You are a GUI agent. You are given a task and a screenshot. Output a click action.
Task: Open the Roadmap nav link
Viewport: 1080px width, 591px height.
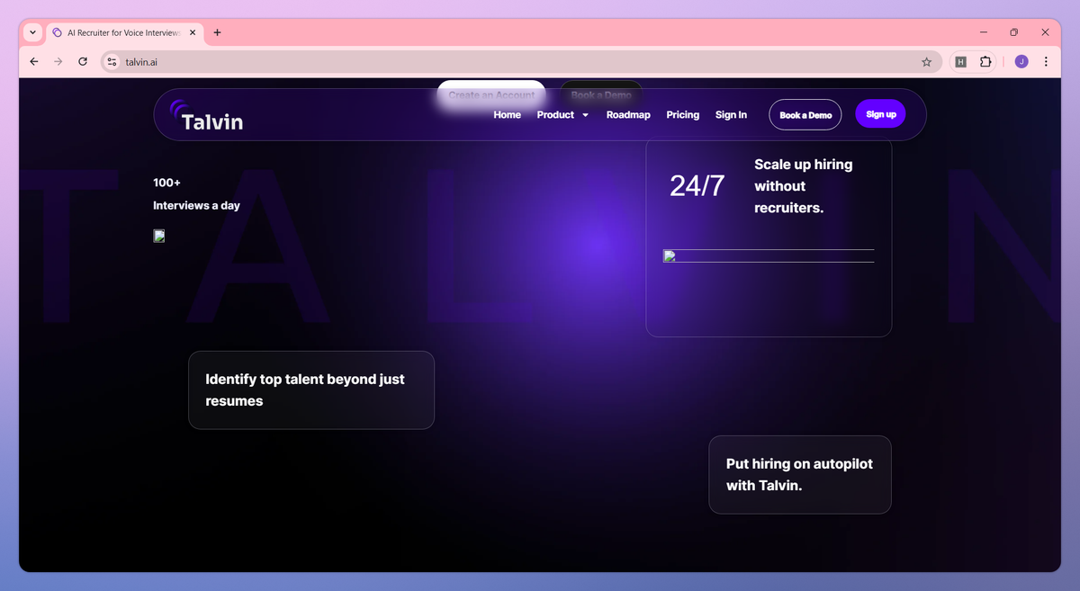coord(628,115)
